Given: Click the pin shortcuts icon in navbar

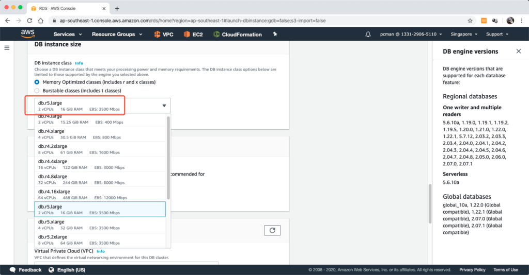Looking at the screenshot, I should coord(275,35).
